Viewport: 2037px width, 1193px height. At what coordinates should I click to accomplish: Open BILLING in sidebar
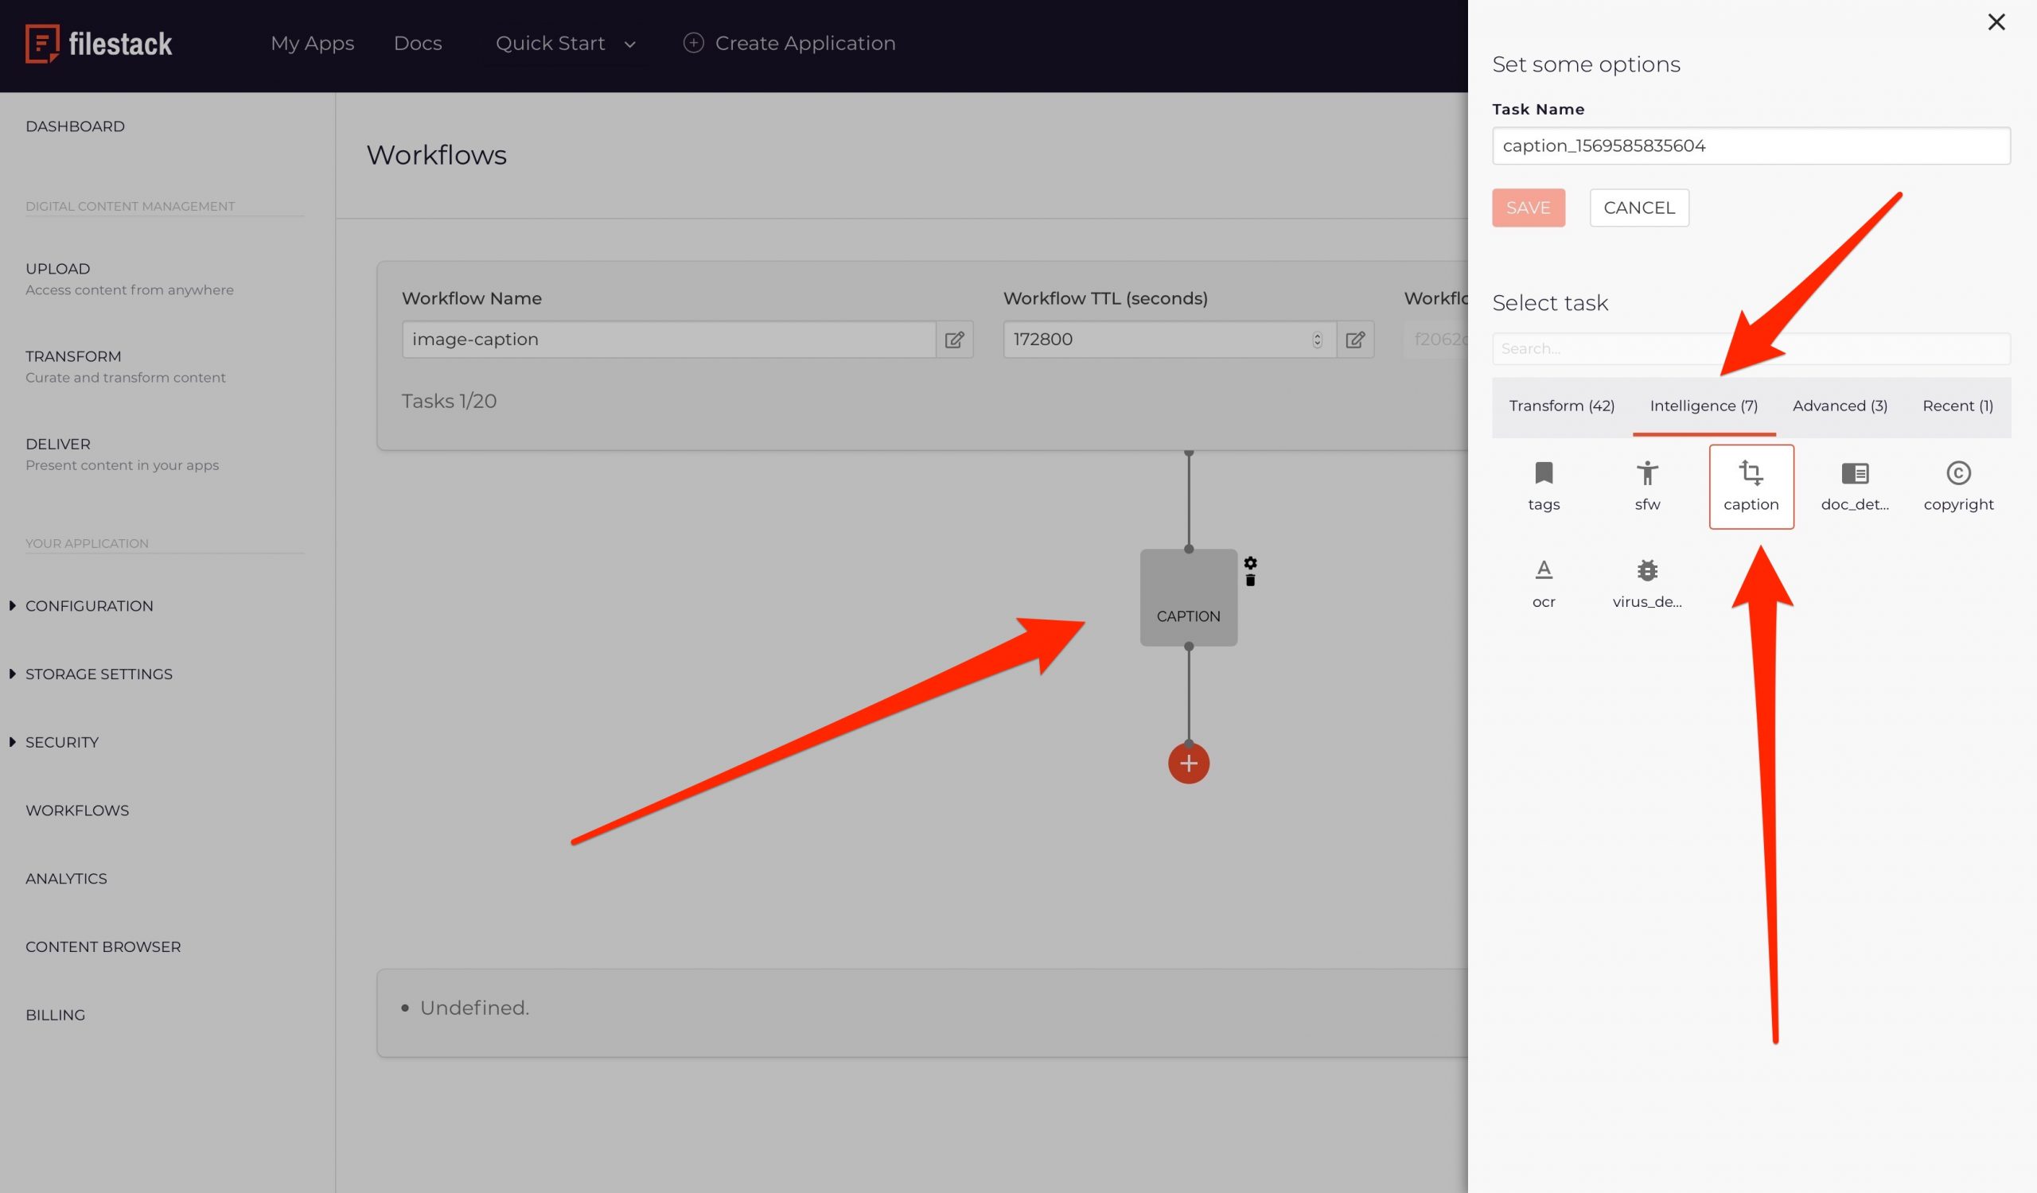(55, 1016)
